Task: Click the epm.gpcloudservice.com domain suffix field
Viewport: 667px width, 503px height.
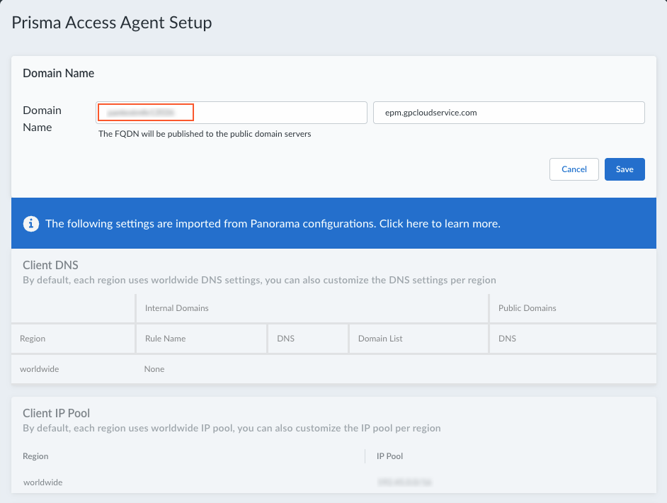Action: click(508, 113)
